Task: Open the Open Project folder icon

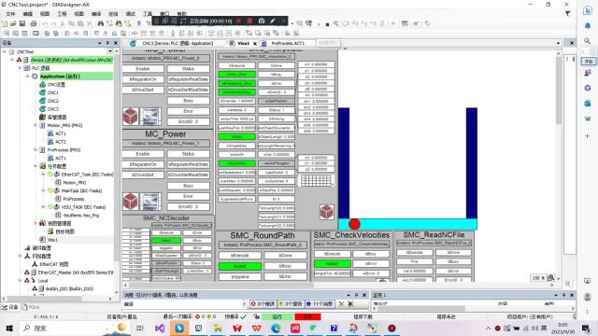Action: 13,23
